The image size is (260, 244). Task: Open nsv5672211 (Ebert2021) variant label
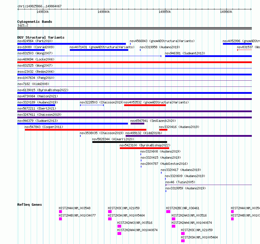point(37,108)
